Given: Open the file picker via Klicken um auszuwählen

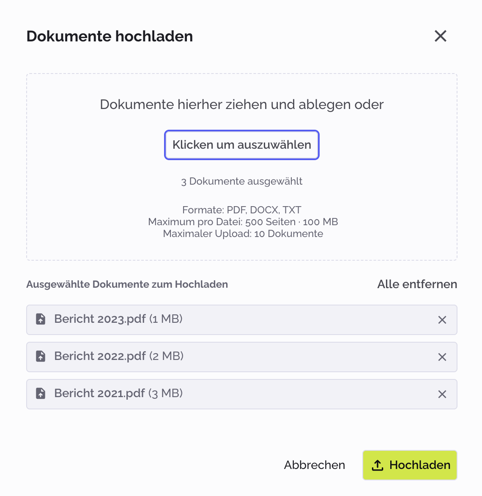Looking at the screenshot, I should [x=241, y=145].
